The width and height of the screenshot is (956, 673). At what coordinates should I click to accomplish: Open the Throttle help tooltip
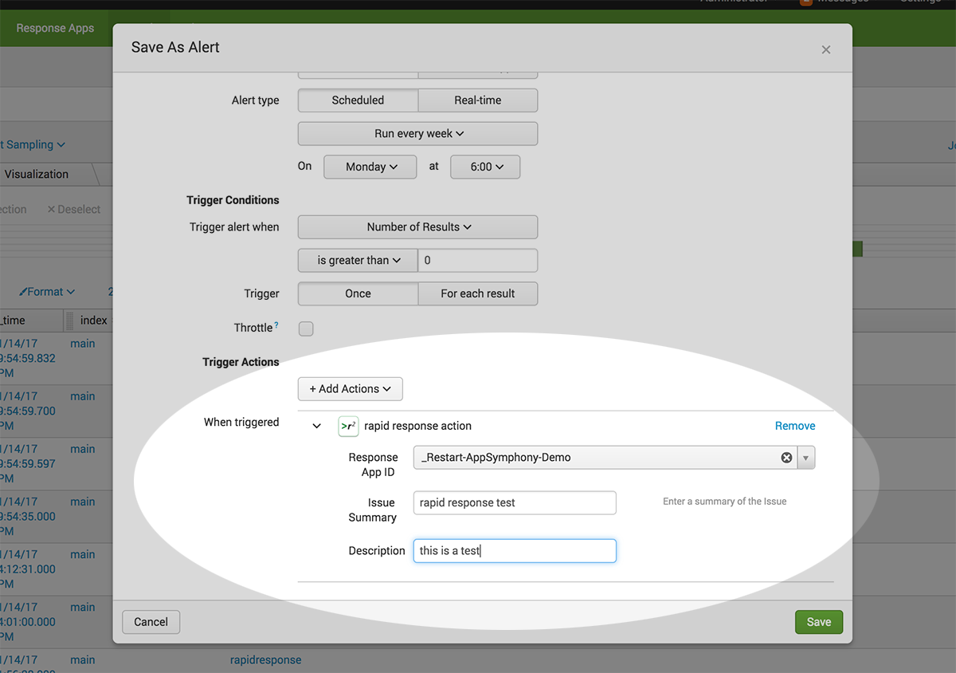(276, 325)
